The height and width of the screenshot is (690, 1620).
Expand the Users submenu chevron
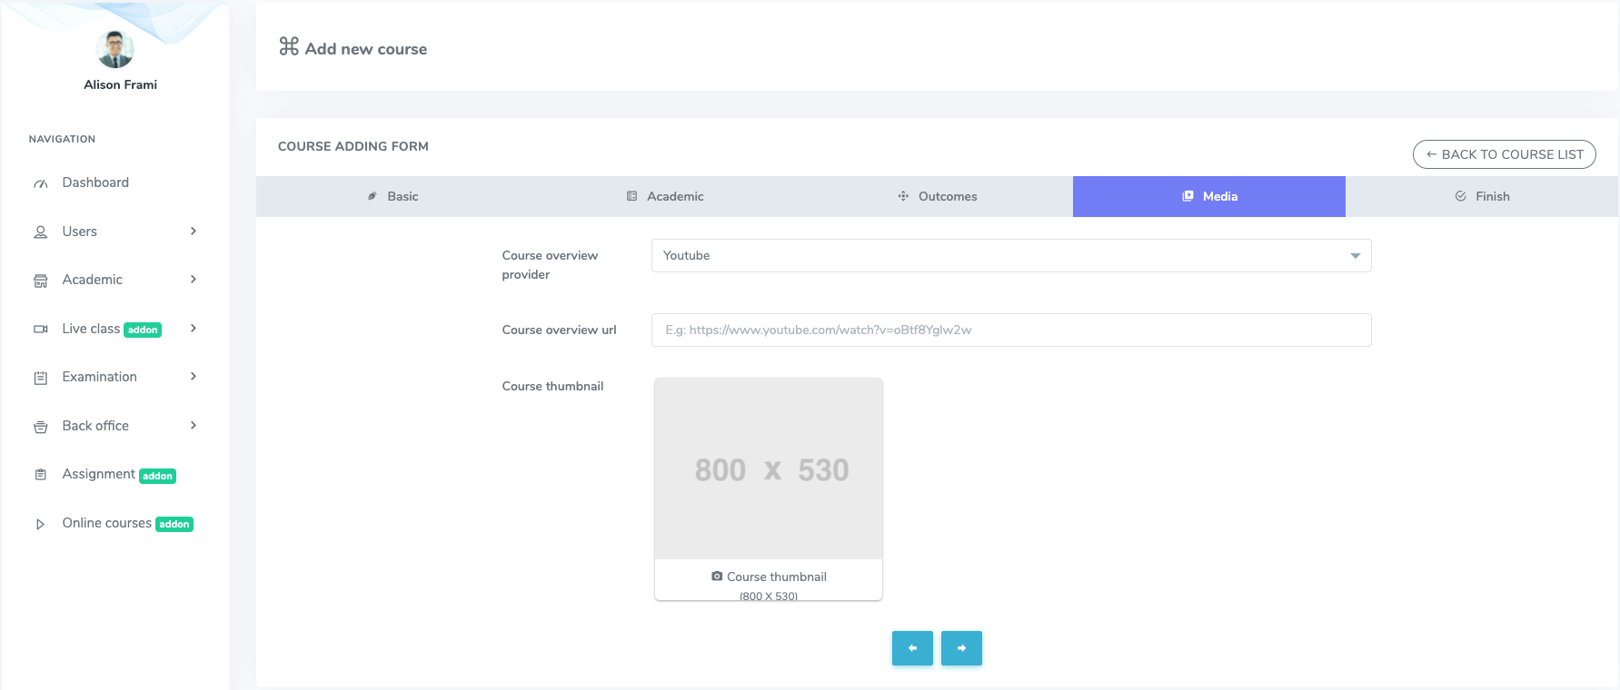point(194,232)
